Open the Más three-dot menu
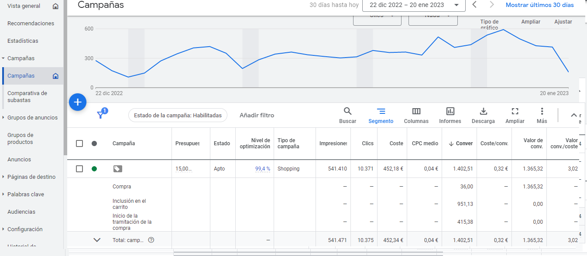Viewport: 587px width, 256px height. tap(542, 116)
